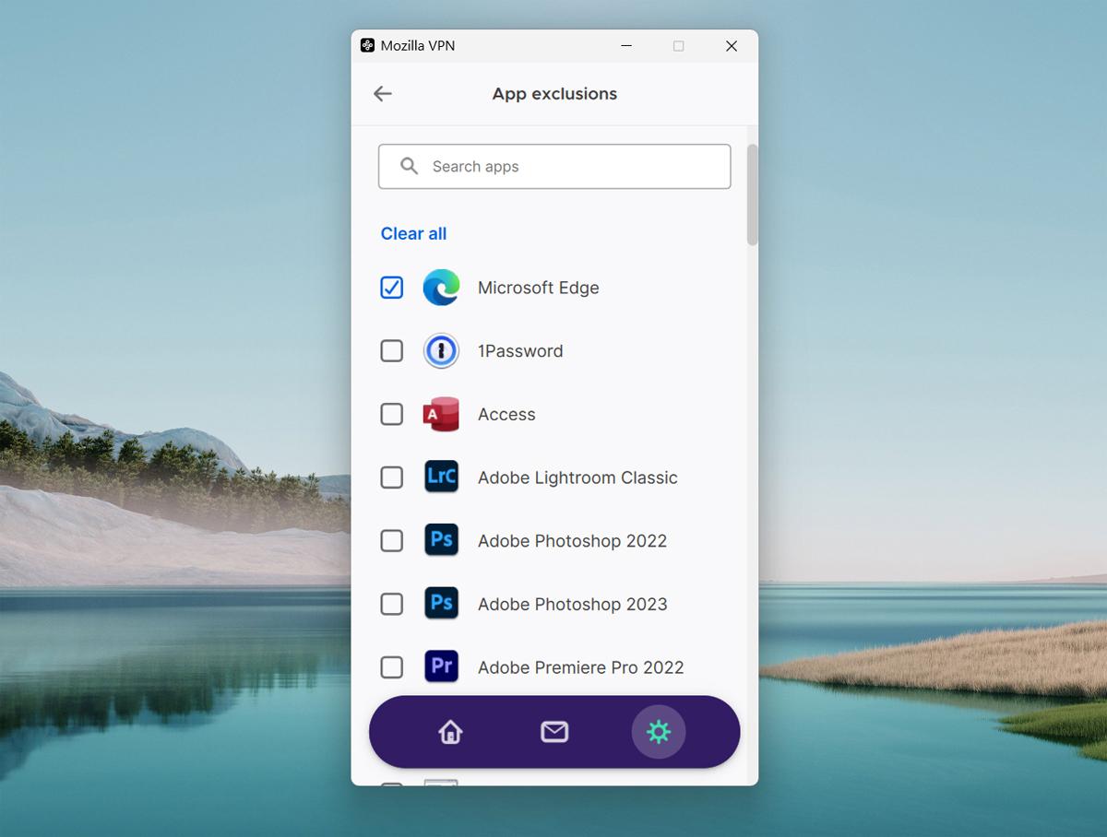Image resolution: width=1107 pixels, height=837 pixels.
Task: Click the Adobe Photoshop 2022 label
Action: pos(572,541)
